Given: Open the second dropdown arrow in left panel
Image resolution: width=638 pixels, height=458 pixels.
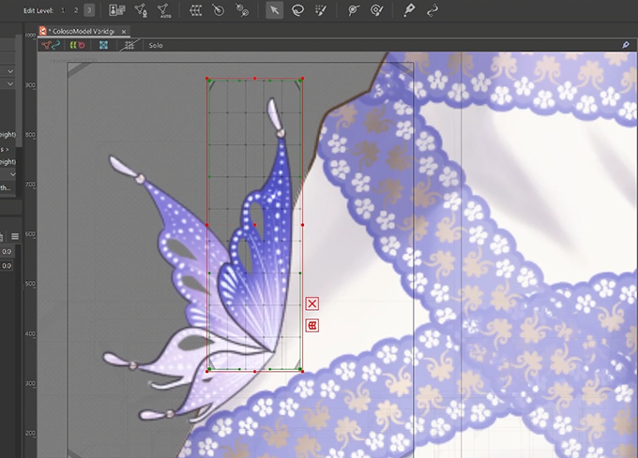Looking at the screenshot, I should pos(12,84).
